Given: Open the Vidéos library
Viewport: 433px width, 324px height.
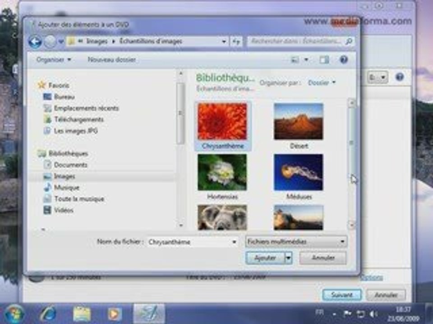Looking at the screenshot, I should pos(64,210).
